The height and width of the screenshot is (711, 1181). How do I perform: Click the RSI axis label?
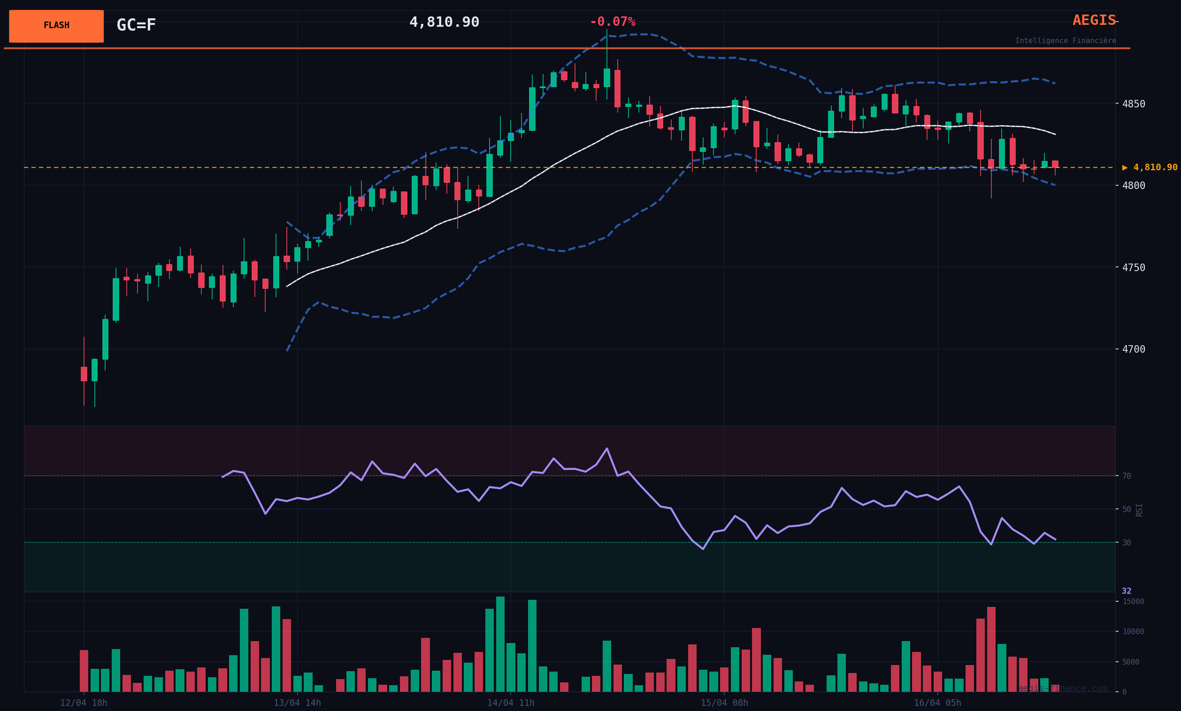[1139, 509]
